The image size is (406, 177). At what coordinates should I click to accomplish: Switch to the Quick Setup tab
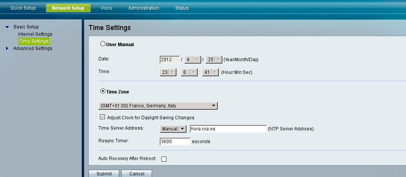(x=23, y=8)
